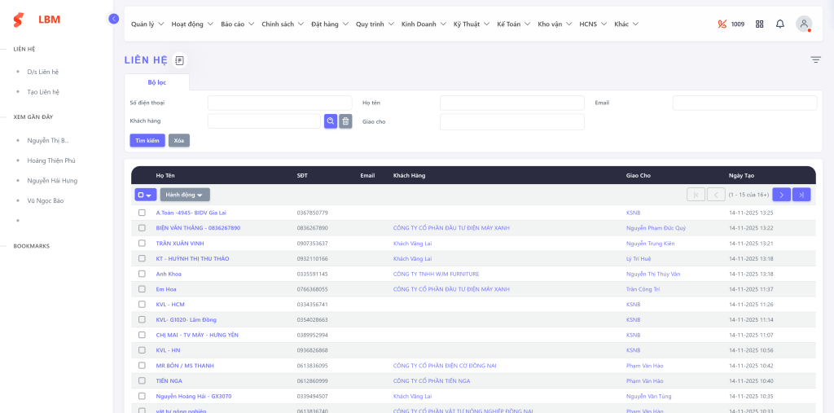Tick checkbox for TRẦN XUÂN VINH row
This screenshot has width=834, height=413.
pos(142,244)
